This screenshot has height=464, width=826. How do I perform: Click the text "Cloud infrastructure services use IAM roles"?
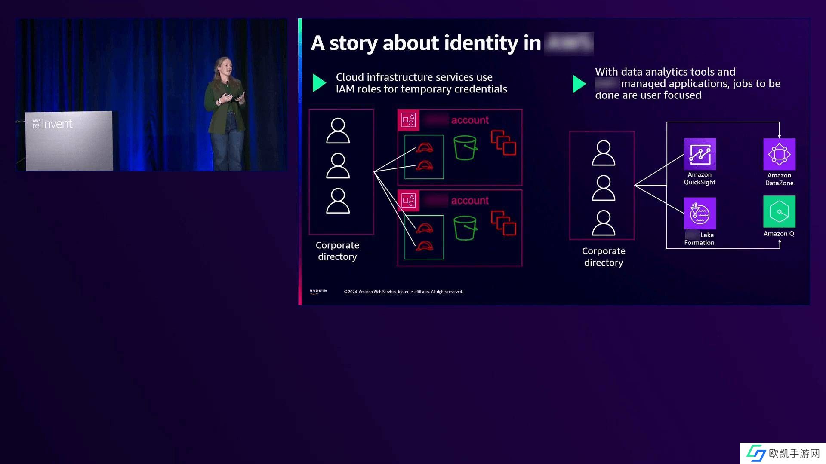(x=421, y=83)
